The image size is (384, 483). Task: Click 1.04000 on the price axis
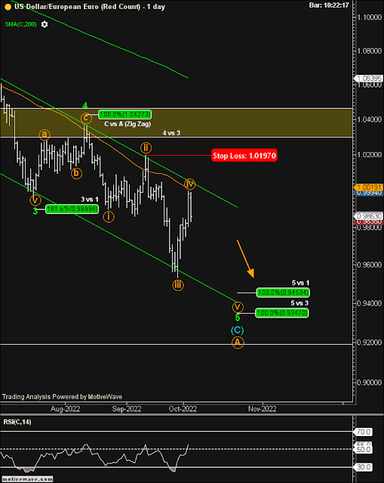point(370,119)
